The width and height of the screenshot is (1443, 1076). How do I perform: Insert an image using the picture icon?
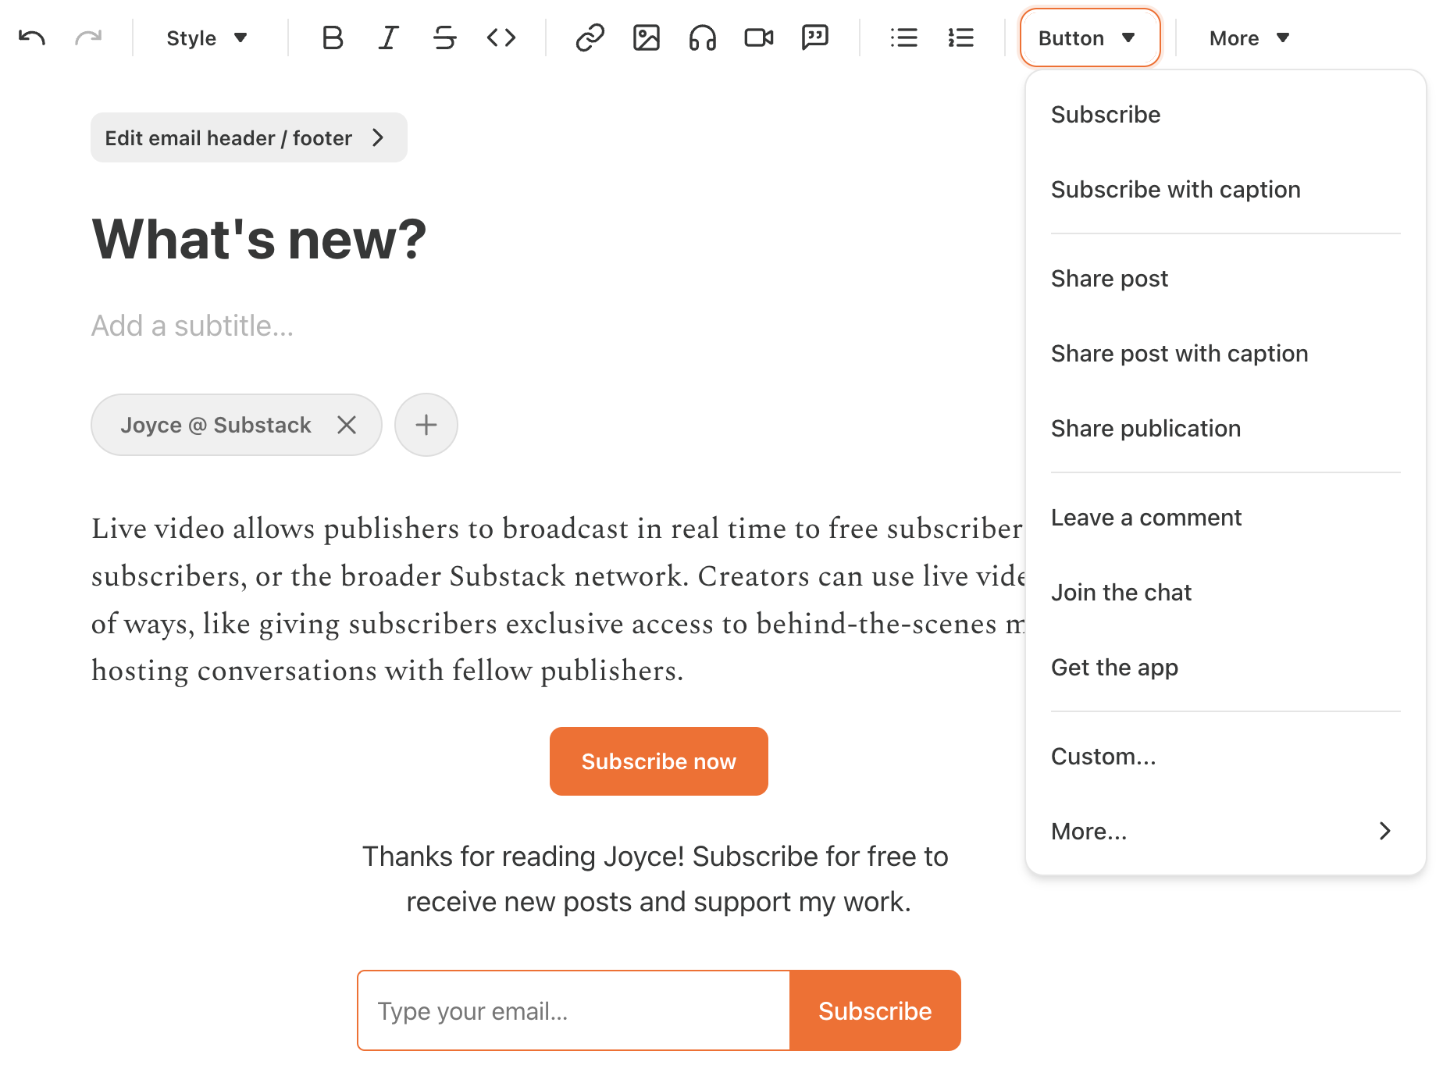pyautogui.click(x=647, y=37)
